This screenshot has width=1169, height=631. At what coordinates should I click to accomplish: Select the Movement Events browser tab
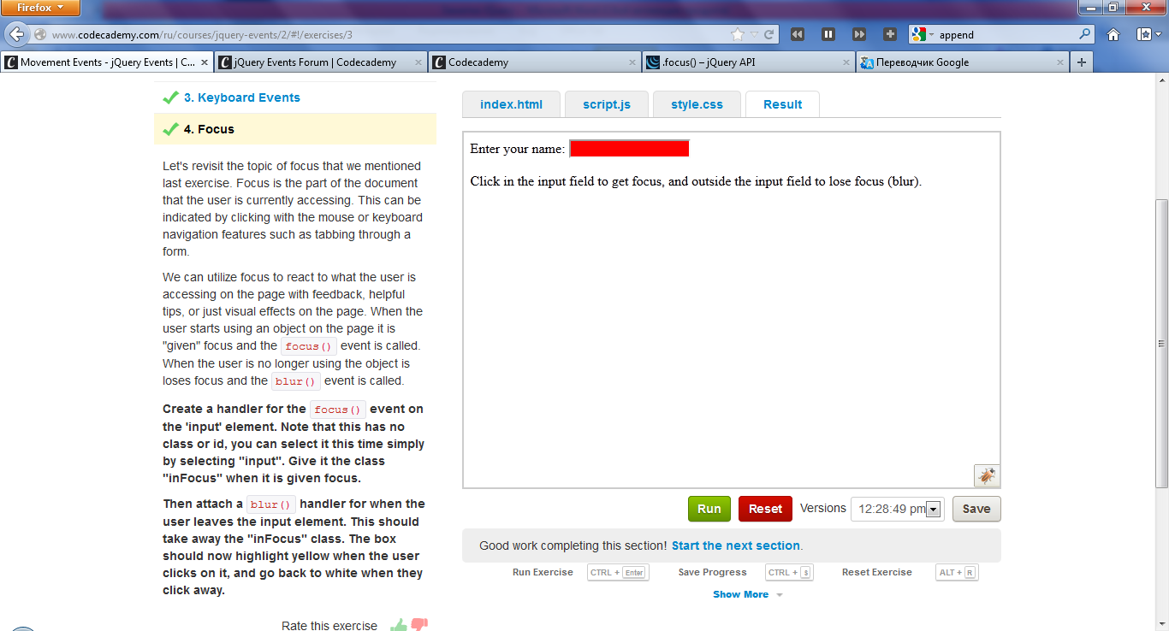[x=107, y=62]
